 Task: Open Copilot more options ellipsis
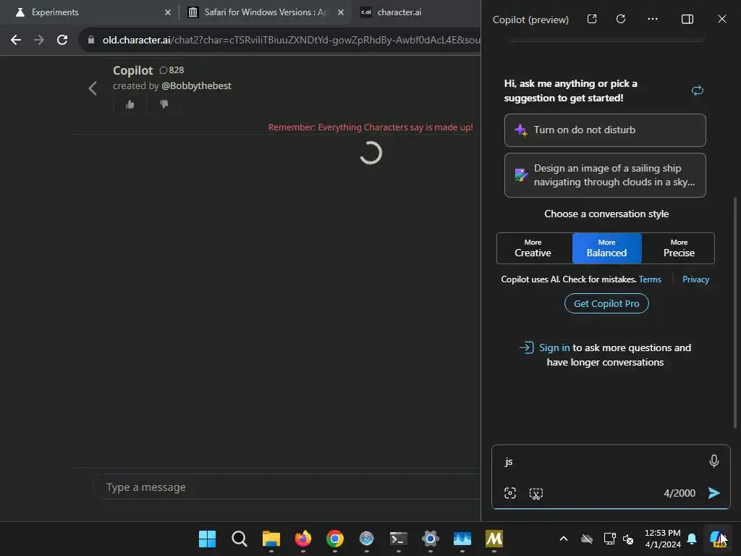[653, 19]
